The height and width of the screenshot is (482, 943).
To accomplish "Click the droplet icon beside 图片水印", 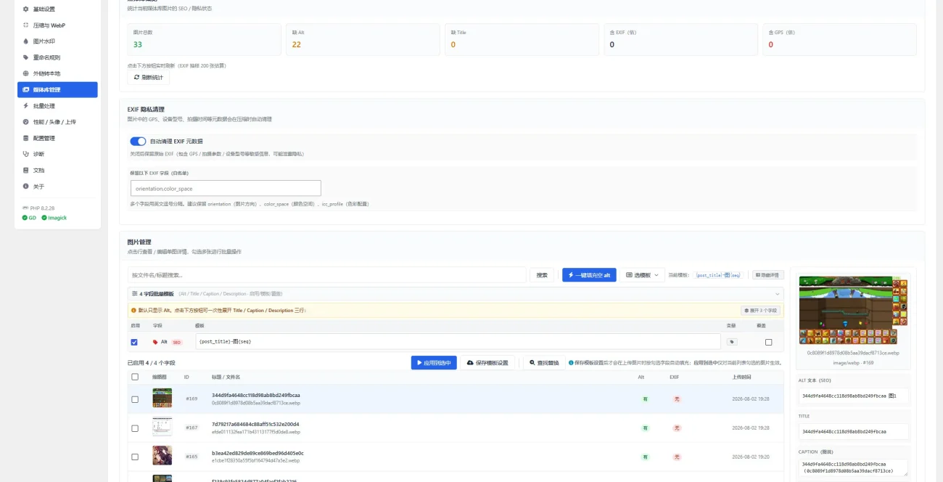I will pos(26,41).
